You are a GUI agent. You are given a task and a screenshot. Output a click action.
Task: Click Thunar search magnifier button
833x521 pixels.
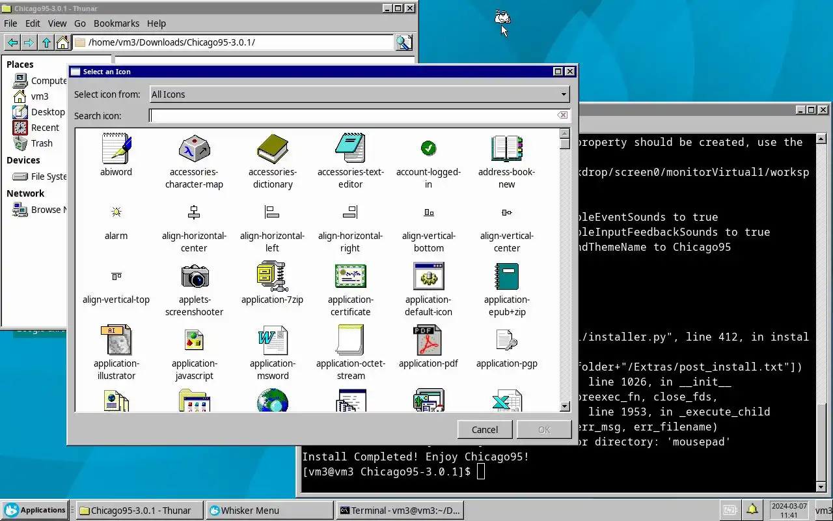click(x=404, y=43)
